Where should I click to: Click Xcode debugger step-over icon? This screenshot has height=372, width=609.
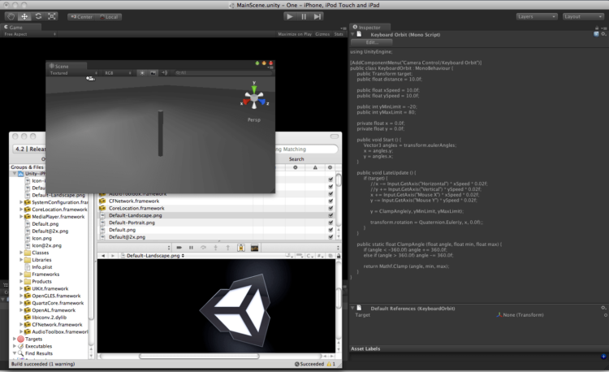coord(203,248)
